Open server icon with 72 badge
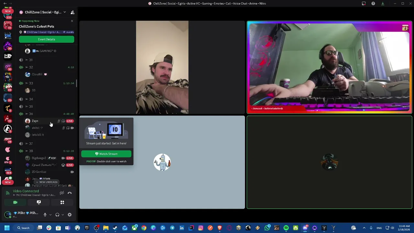This screenshot has height=233, width=414. pyautogui.click(x=8, y=25)
